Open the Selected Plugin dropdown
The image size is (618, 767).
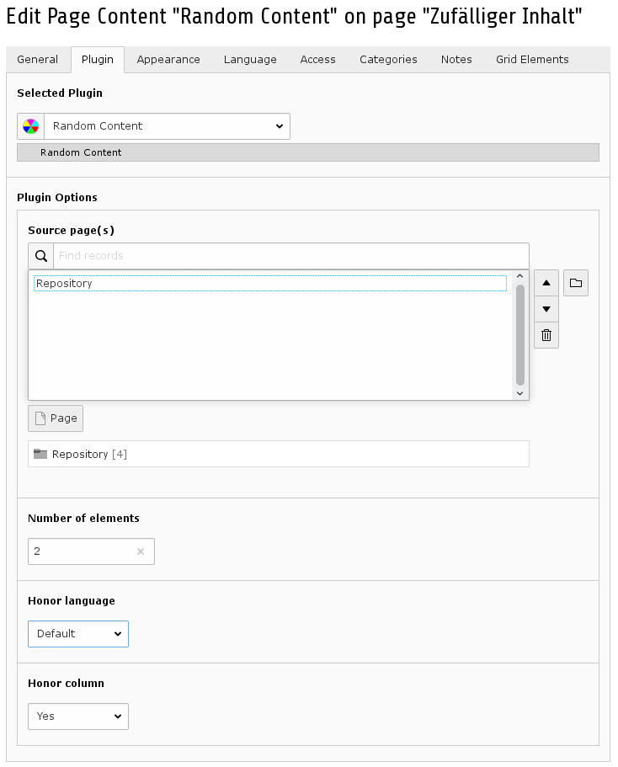pos(167,126)
